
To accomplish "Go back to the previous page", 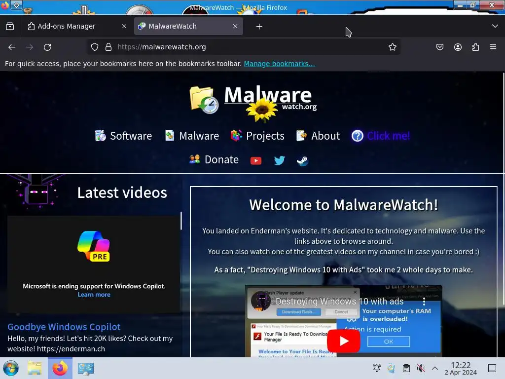I will click(12, 47).
